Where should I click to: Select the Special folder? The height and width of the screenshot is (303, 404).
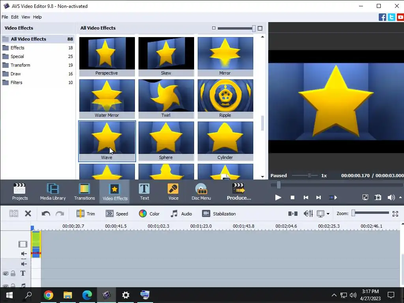coord(38,56)
